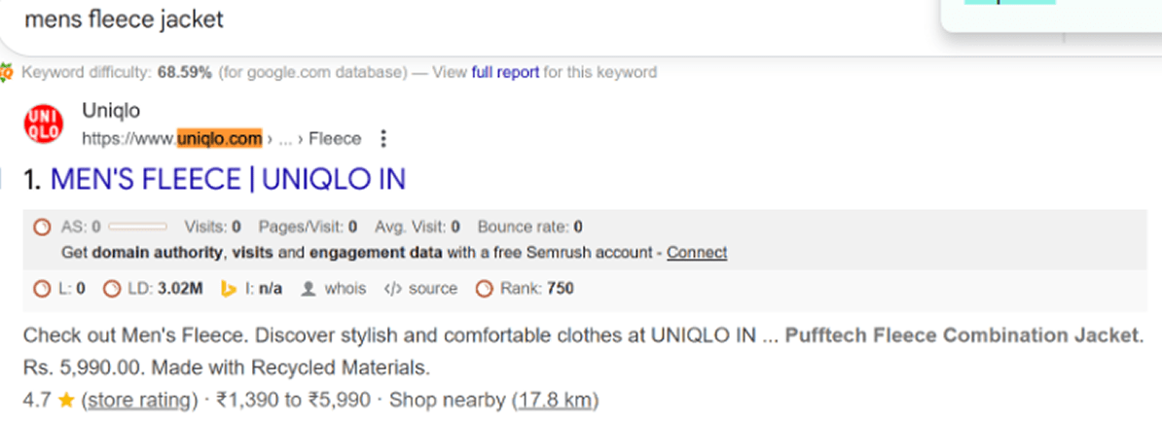Click the highlighted uniqlo.com URL

219,139
